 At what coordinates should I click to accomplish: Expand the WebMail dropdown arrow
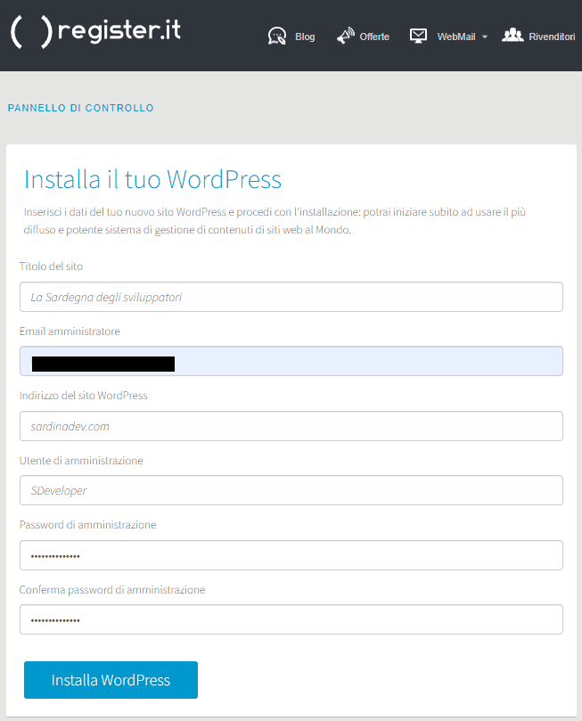point(485,37)
